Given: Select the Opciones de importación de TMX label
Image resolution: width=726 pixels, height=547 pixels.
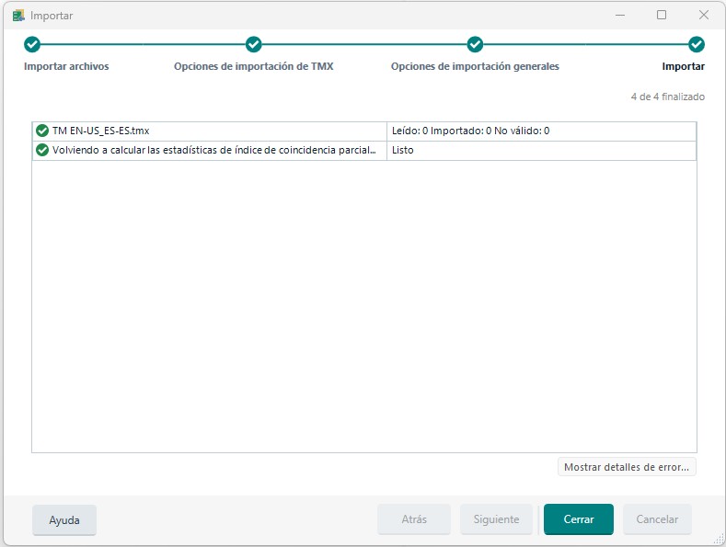Looking at the screenshot, I should click(x=253, y=66).
